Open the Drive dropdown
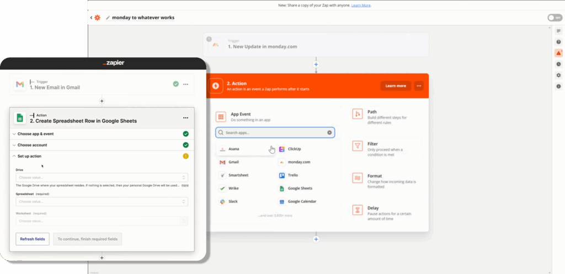The image size is (565, 274). pyautogui.click(x=102, y=178)
